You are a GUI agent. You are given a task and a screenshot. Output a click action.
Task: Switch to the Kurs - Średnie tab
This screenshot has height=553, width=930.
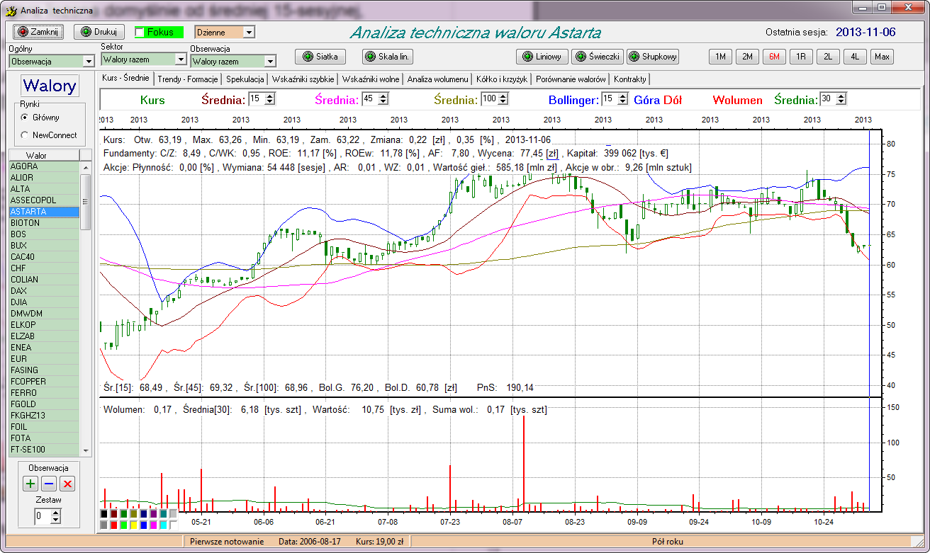(x=125, y=78)
